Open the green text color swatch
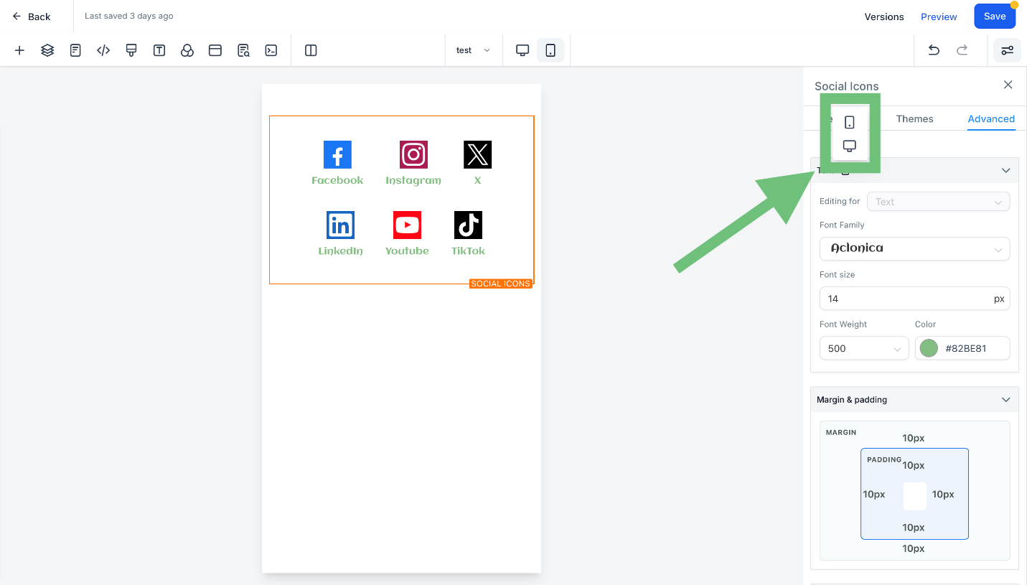Screen dimensions: 1027x585 click(x=929, y=348)
